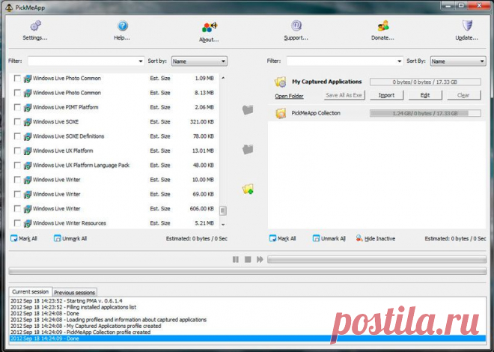Open the right Filter dropdown arrow

click(x=399, y=61)
